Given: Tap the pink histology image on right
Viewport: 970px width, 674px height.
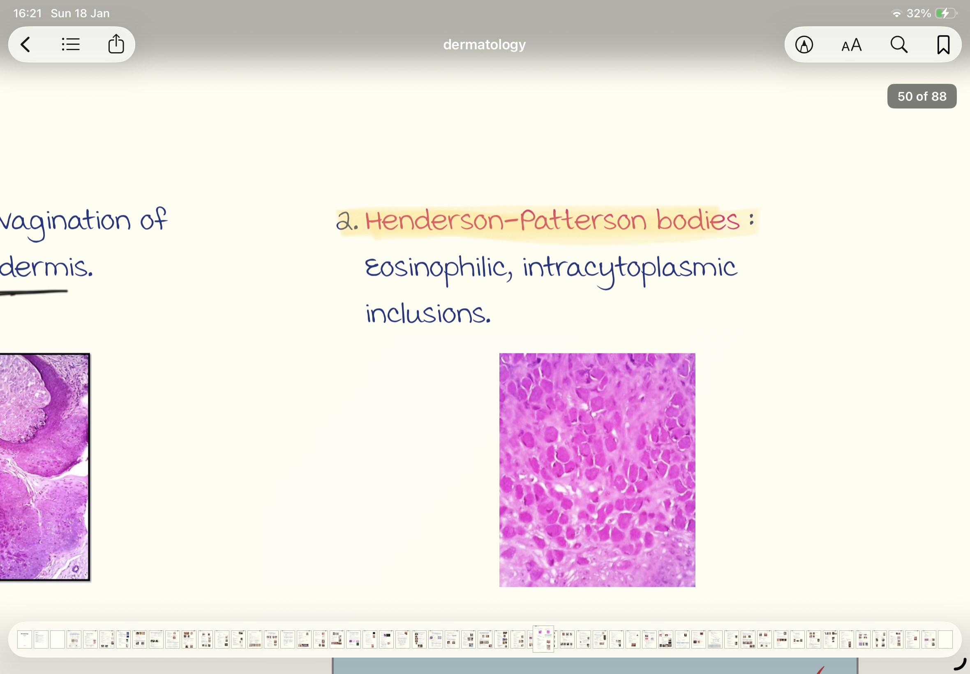Looking at the screenshot, I should pos(597,470).
